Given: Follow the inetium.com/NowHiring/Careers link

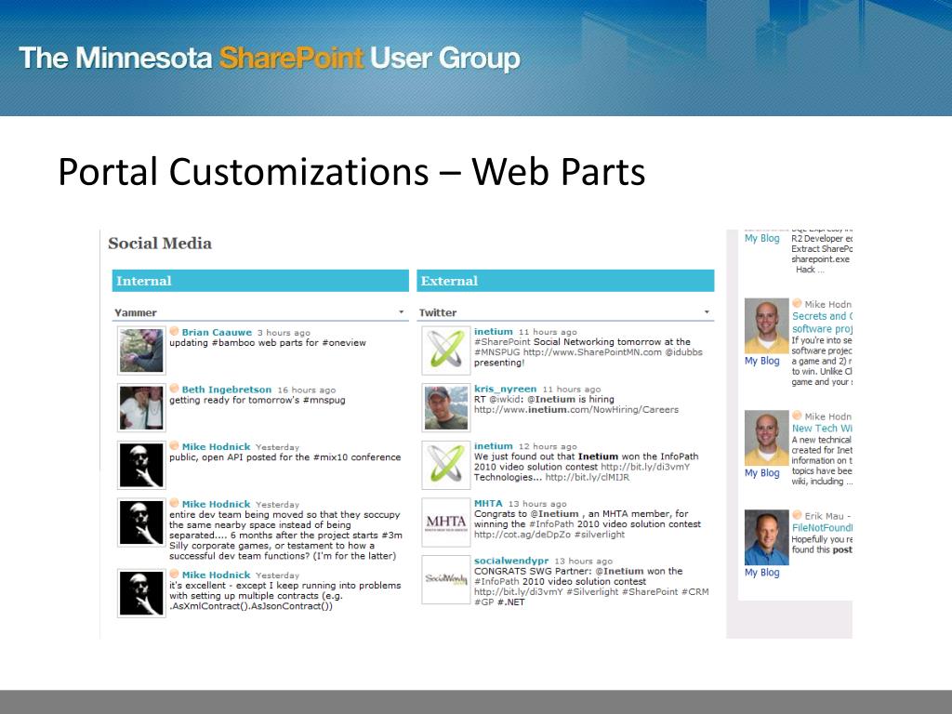Looking at the screenshot, I should (576, 410).
